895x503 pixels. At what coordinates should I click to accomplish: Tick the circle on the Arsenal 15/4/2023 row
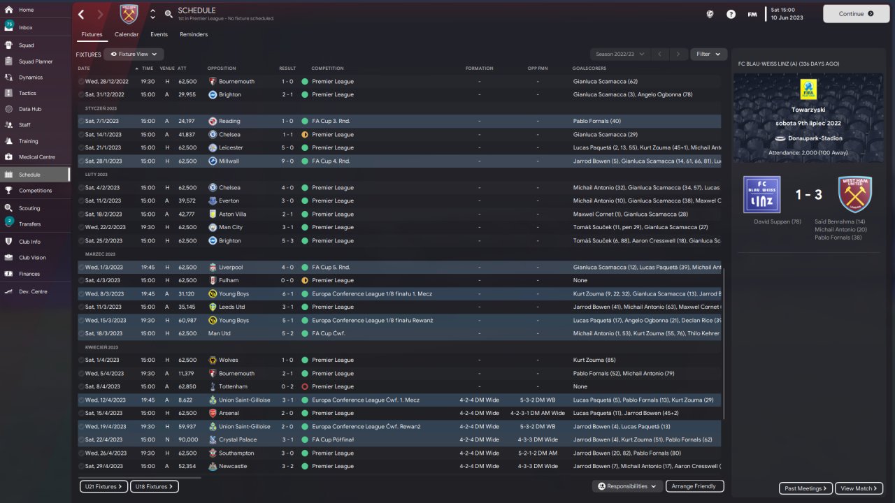click(x=81, y=414)
